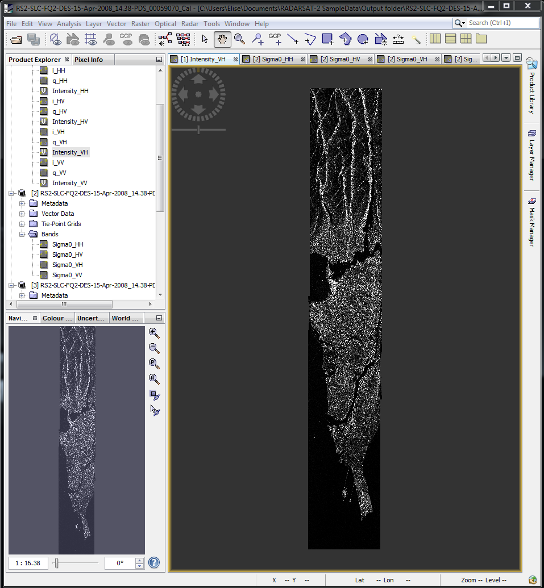Select the Draw Ellipse tool
Viewport: 544px width, 588px height.
363,39
